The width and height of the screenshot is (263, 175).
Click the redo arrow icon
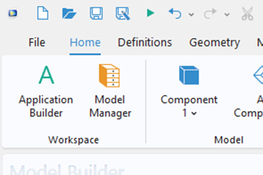click(210, 14)
